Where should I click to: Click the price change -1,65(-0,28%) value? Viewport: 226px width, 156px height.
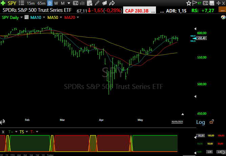[107, 10]
